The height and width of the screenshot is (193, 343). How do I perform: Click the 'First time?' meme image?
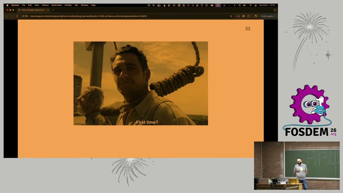[x=141, y=83]
